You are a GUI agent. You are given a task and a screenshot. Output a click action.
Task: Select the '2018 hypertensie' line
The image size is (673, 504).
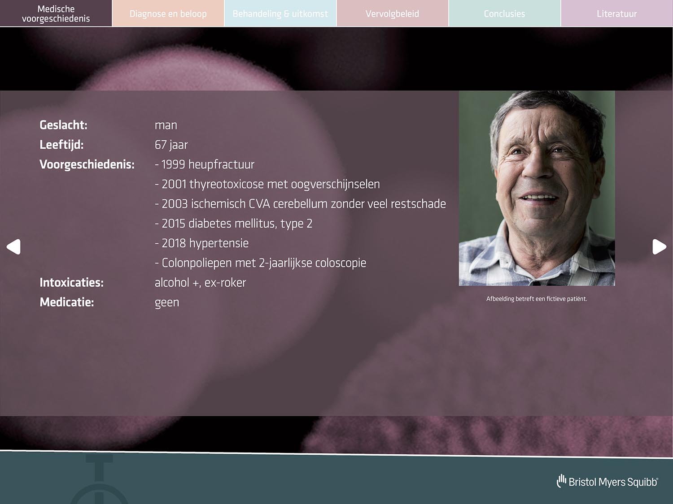coord(201,243)
